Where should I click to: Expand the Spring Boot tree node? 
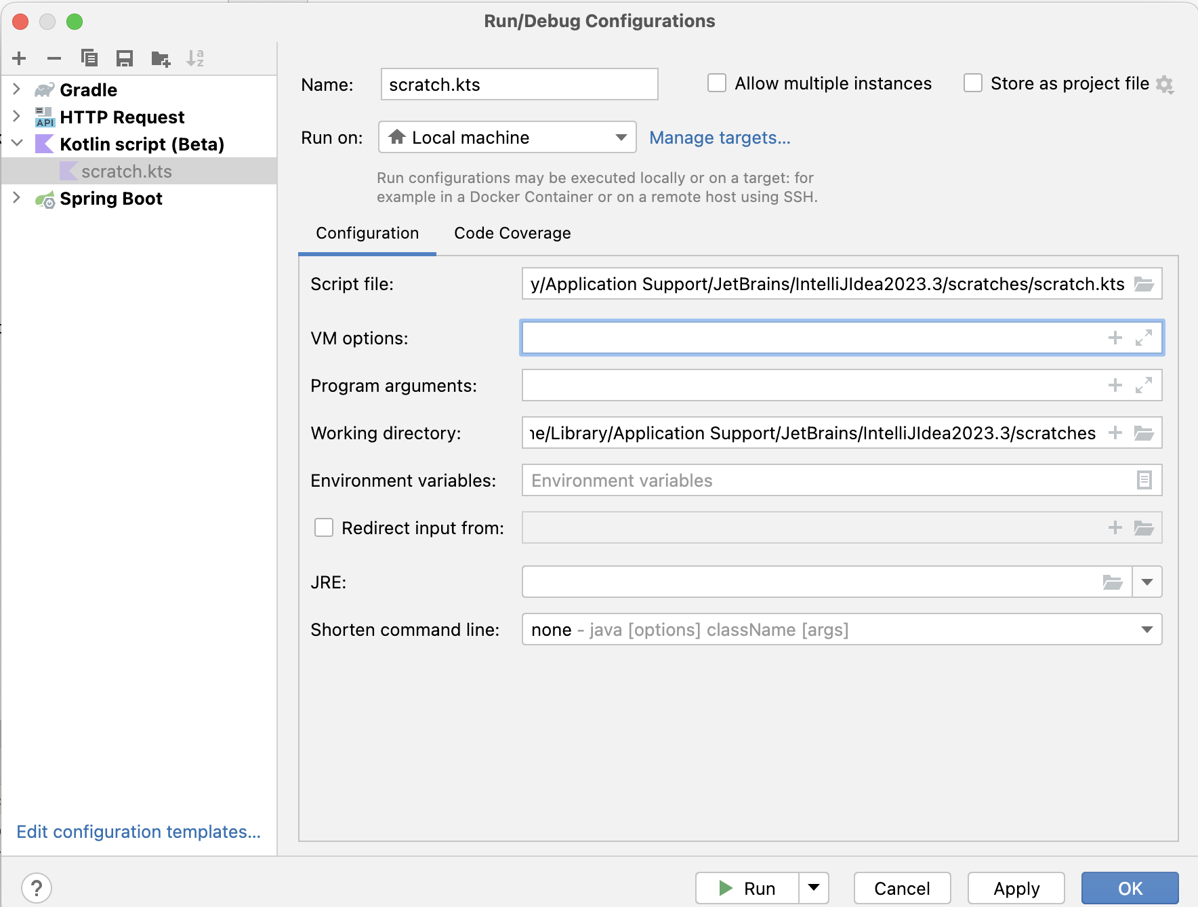point(17,198)
